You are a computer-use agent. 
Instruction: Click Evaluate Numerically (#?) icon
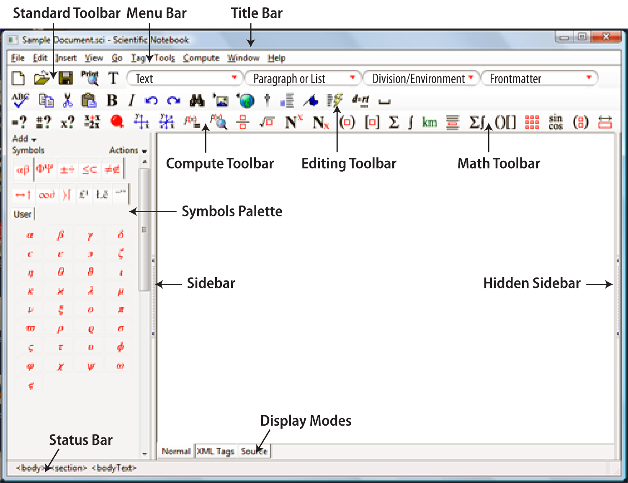tap(43, 122)
